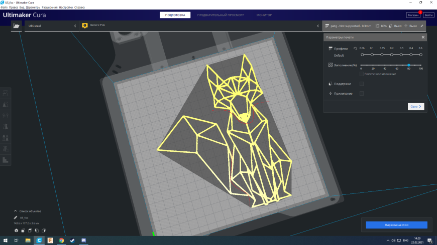Collapse the Список объектов list

click(16, 211)
